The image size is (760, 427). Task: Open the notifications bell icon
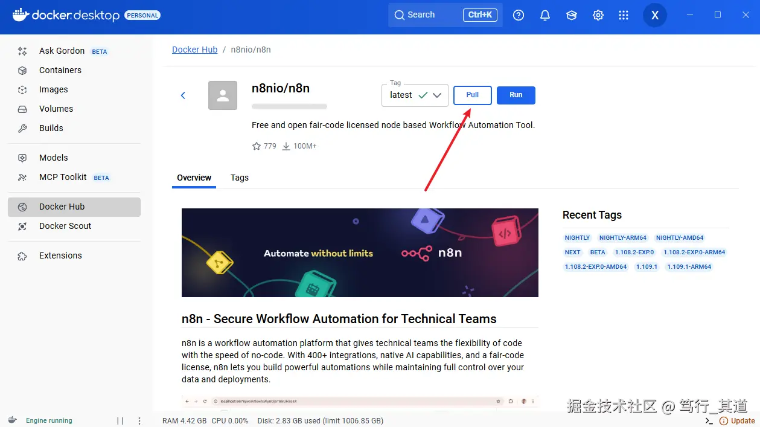click(x=545, y=15)
